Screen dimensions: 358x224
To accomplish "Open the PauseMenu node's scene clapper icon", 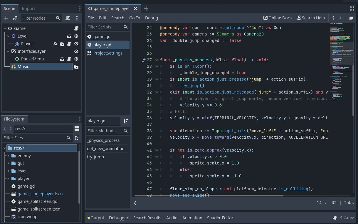I will coord(62,59).
